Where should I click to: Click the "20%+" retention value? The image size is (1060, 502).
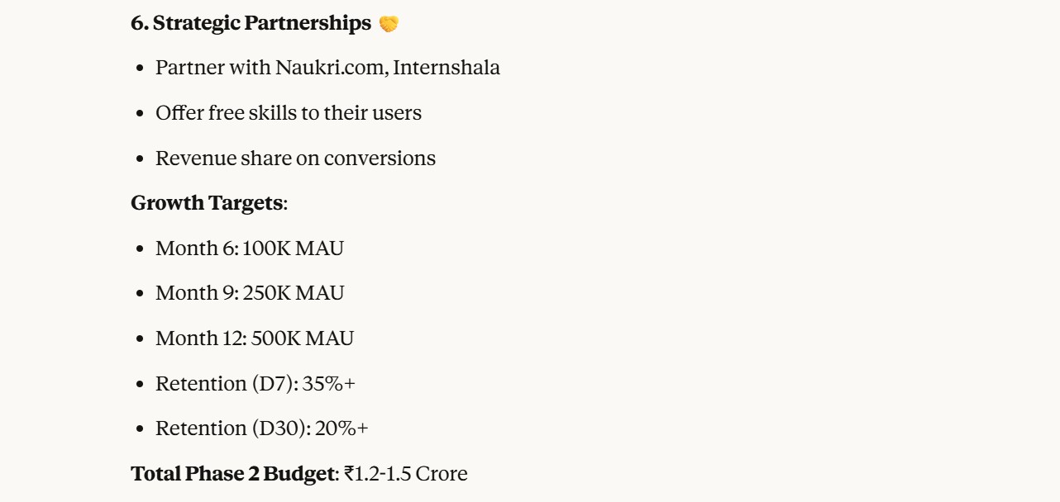(x=341, y=429)
